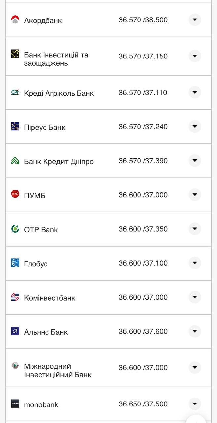
Task: Expand the Акордбанк rate details
Action: (195, 20)
